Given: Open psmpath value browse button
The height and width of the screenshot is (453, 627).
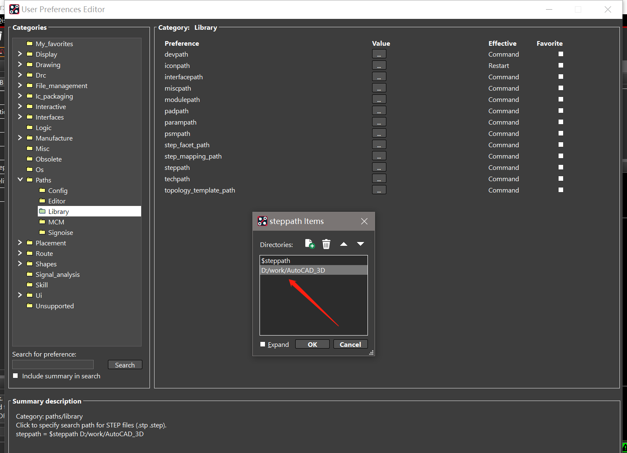Looking at the screenshot, I should coord(379,133).
